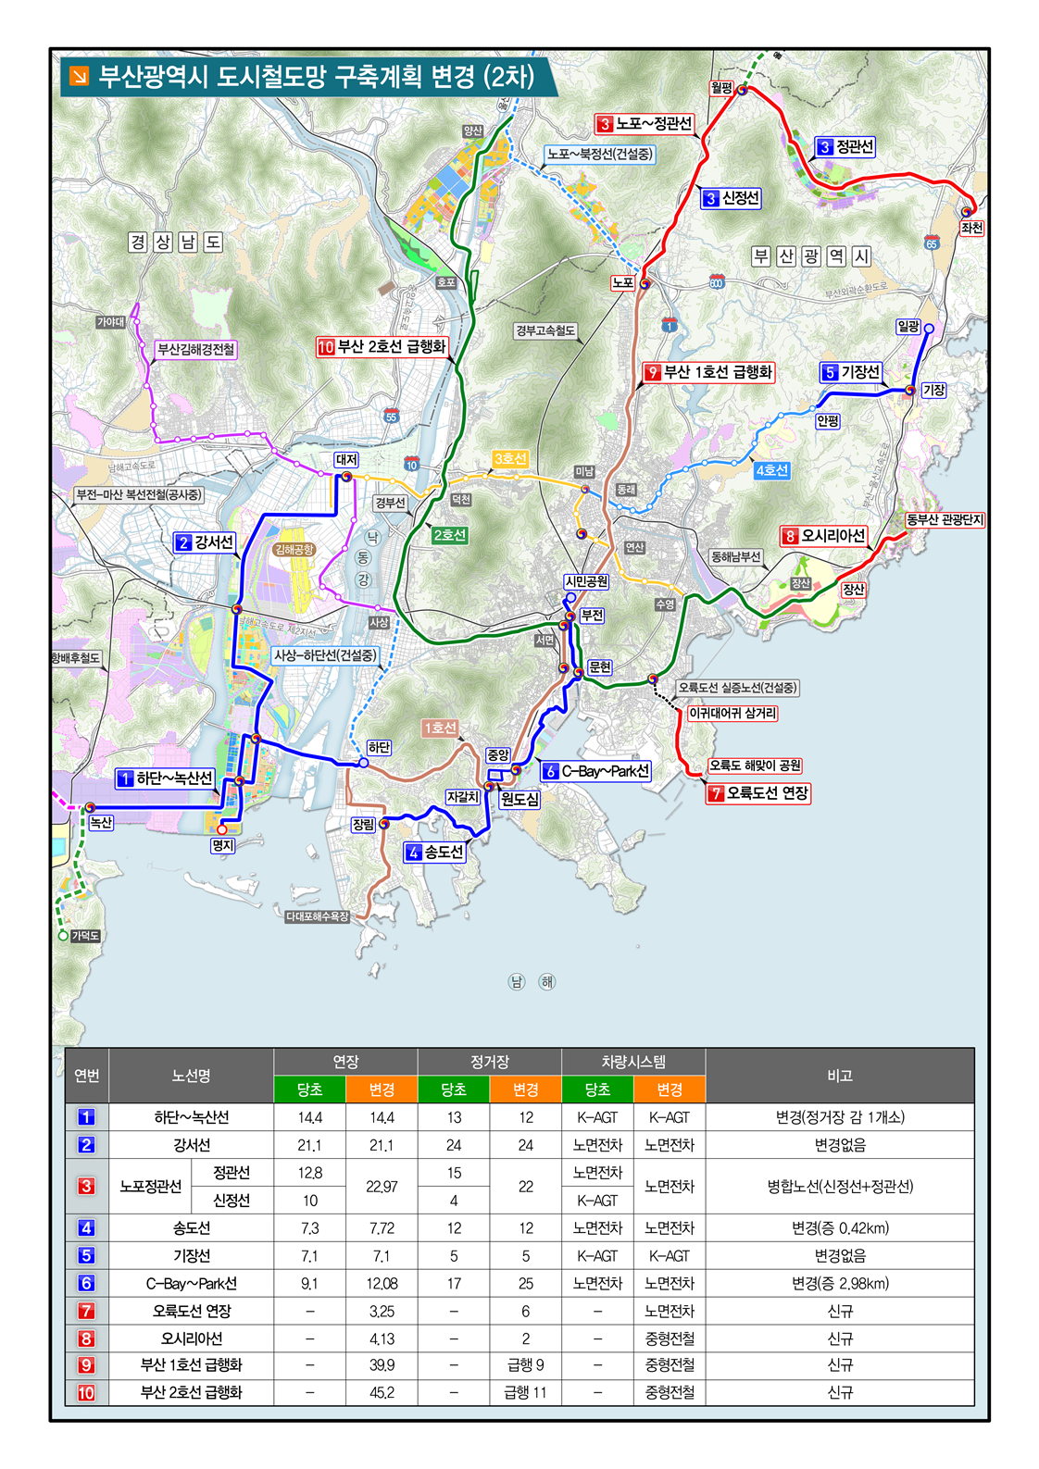Click the red 8 badge on the 오시리아선 map label
Screen dimensions: 1039x1469
(790, 536)
